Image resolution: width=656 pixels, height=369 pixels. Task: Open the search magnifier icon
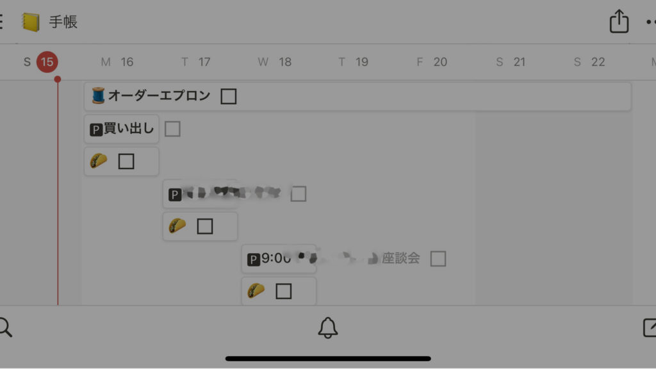click(5, 327)
